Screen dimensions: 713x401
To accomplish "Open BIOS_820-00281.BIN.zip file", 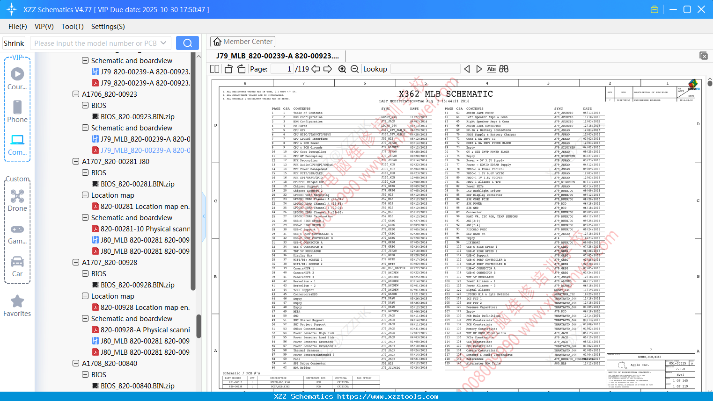I will coord(133,184).
